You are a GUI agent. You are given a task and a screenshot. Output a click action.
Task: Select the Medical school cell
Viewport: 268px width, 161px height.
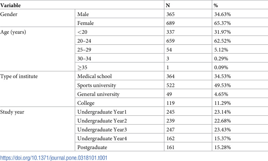pyautogui.click(x=94, y=76)
